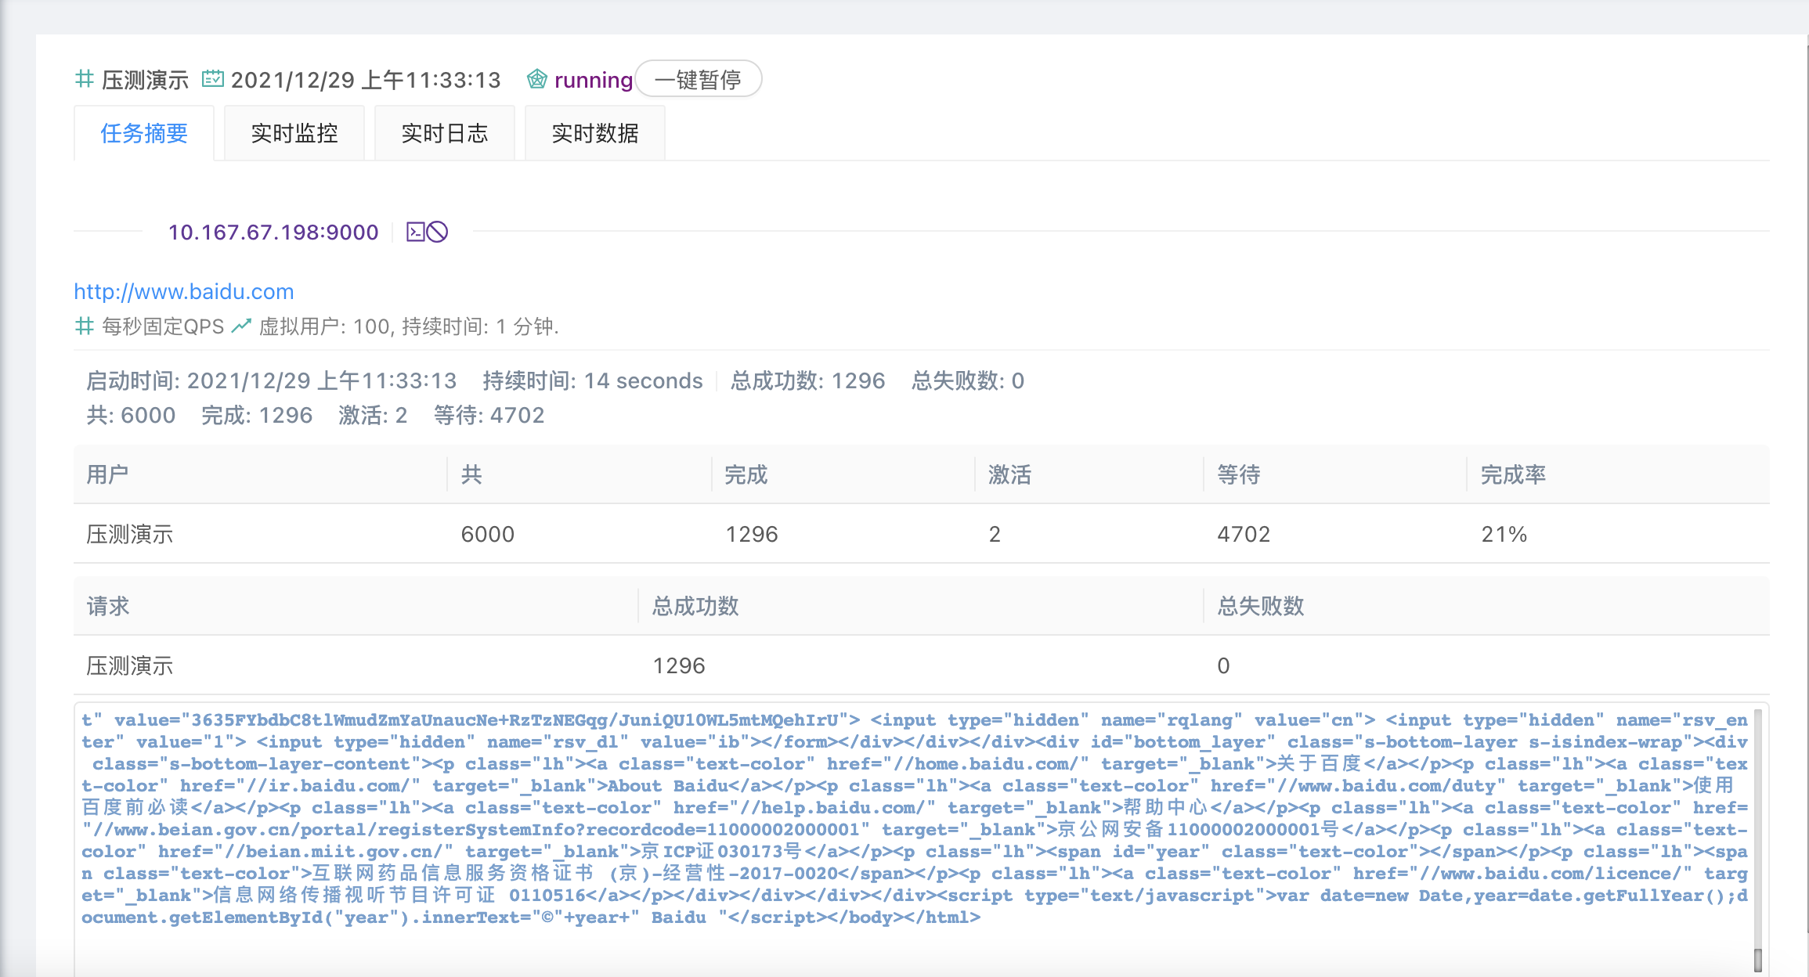Click the 激活: 2 summary text
The height and width of the screenshot is (977, 1809).
pyautogui.click(x=373, y=415)
